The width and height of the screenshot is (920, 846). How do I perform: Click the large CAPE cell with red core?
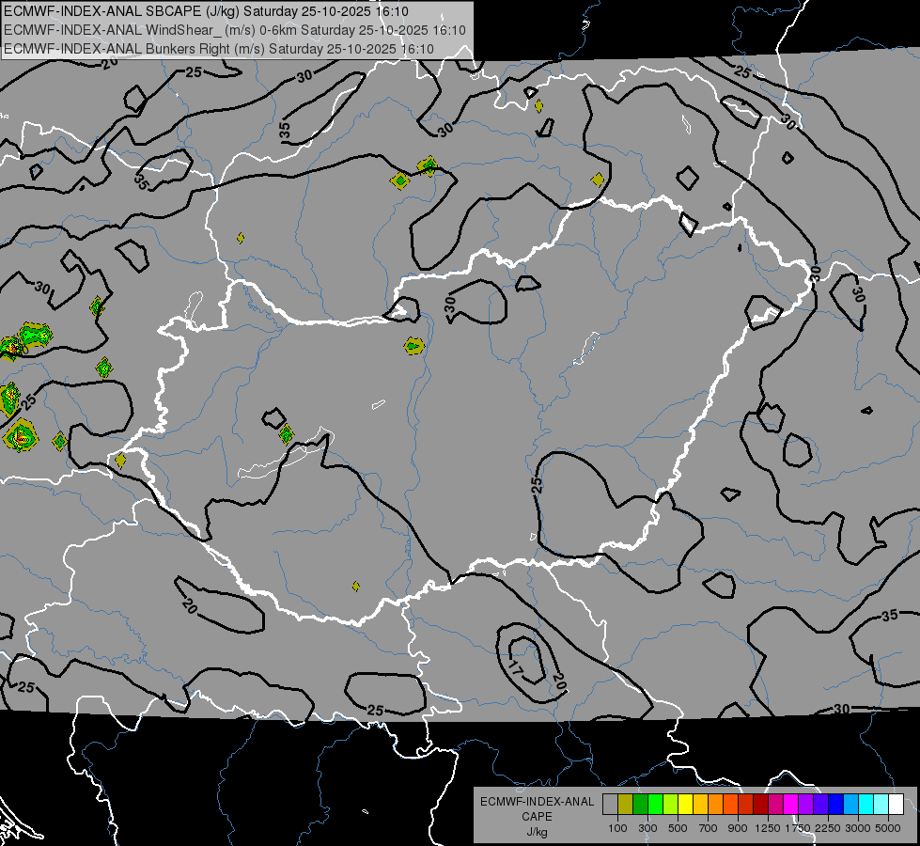pyautogui.click(x=21, y=436)
